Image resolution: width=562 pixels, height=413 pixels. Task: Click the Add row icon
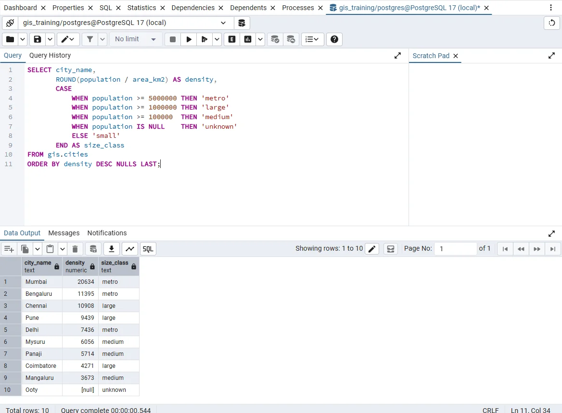tap(9, 249)
